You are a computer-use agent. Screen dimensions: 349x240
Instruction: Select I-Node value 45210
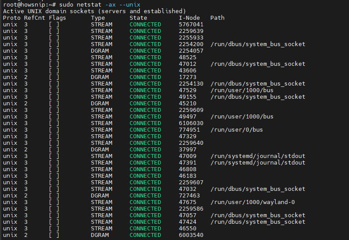pos(187,104)
